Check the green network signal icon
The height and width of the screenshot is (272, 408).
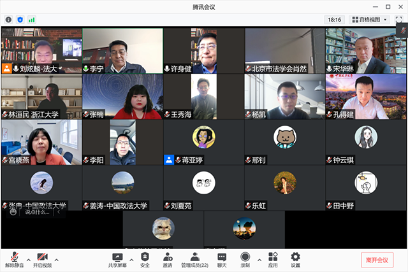pyautogui.click(x=31, y=20)
